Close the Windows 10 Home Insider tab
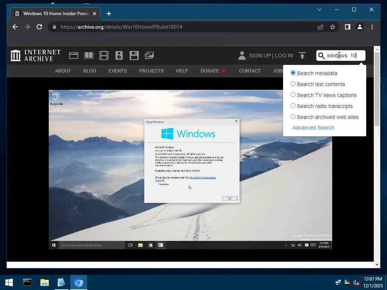This screenshot has height=290, width=387. click(94, 14)
